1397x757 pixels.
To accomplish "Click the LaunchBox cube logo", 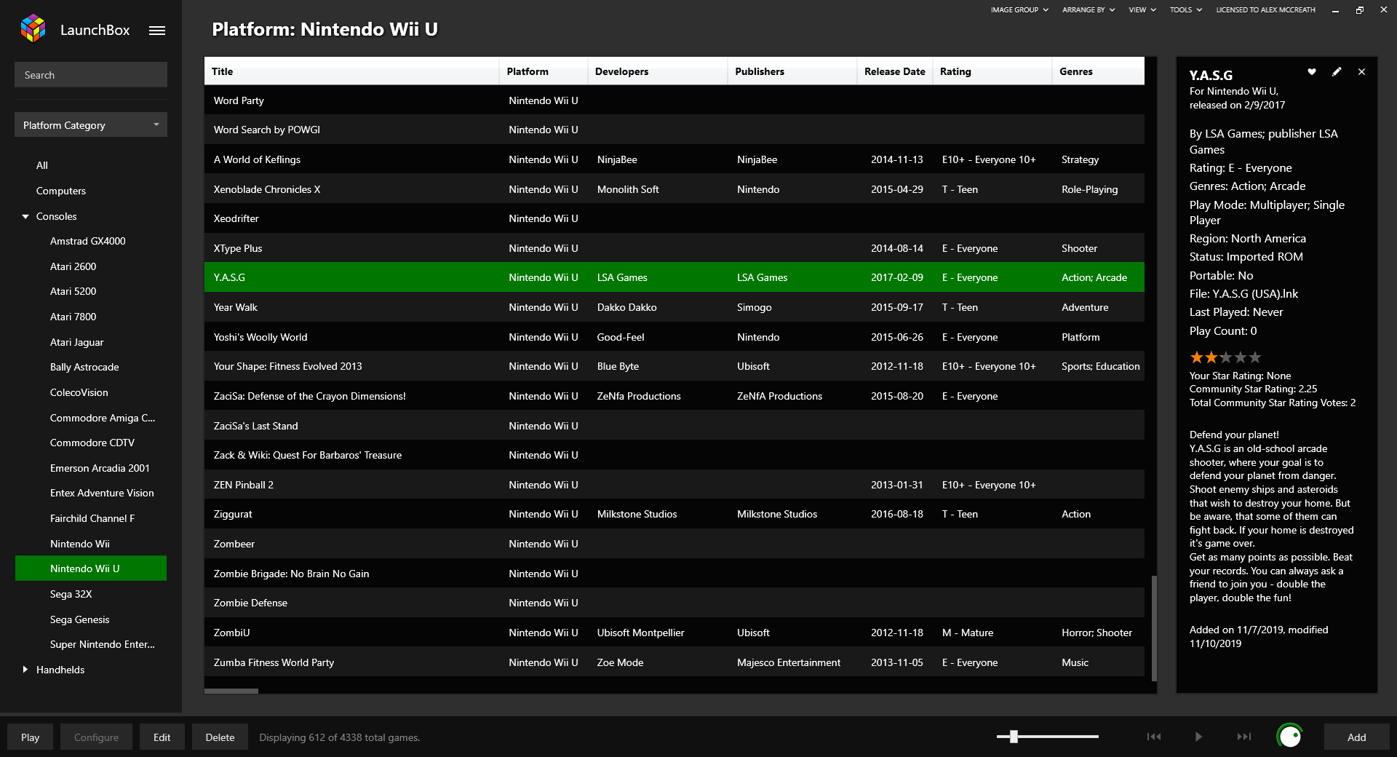I will tap(33, 29).
